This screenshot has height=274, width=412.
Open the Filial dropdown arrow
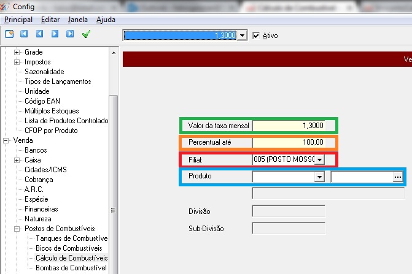(319, 159)
